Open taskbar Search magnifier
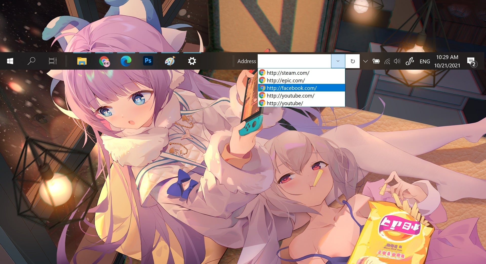486x264 pixels. pyautogui.click(x=31, y=61)
